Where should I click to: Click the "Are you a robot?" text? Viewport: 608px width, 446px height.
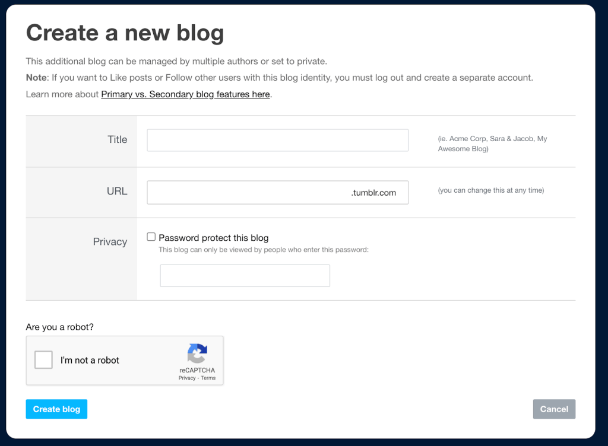[59, 327]
